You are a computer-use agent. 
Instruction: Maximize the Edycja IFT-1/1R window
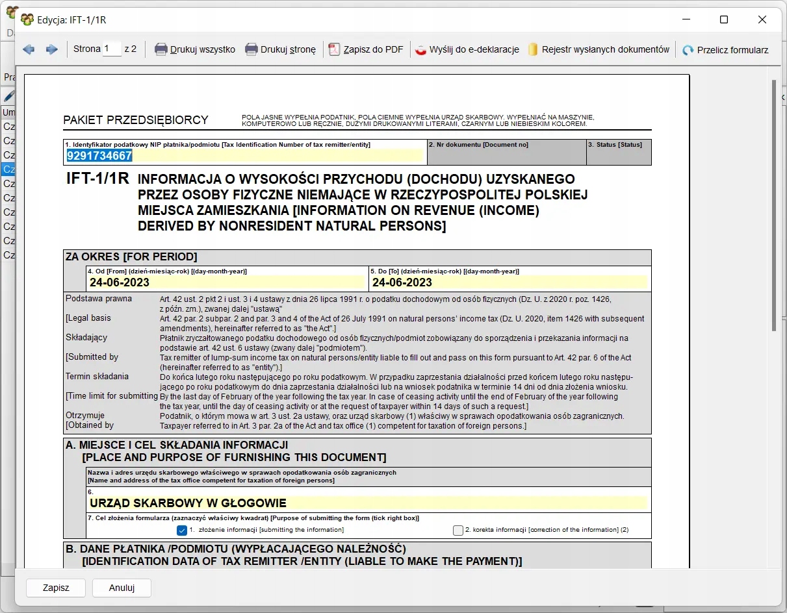724,19
